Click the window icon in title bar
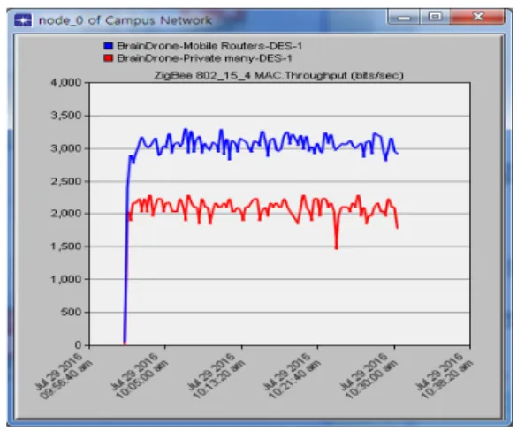The width and height of the screenshot is (517, 431). click(x=23, y=20)
